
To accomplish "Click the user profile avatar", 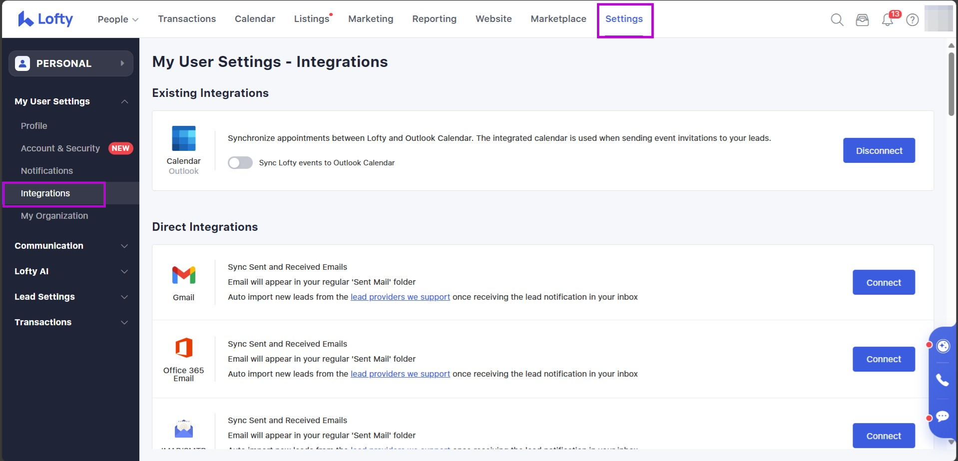I will pyautogui.click(x=938, y=19).
